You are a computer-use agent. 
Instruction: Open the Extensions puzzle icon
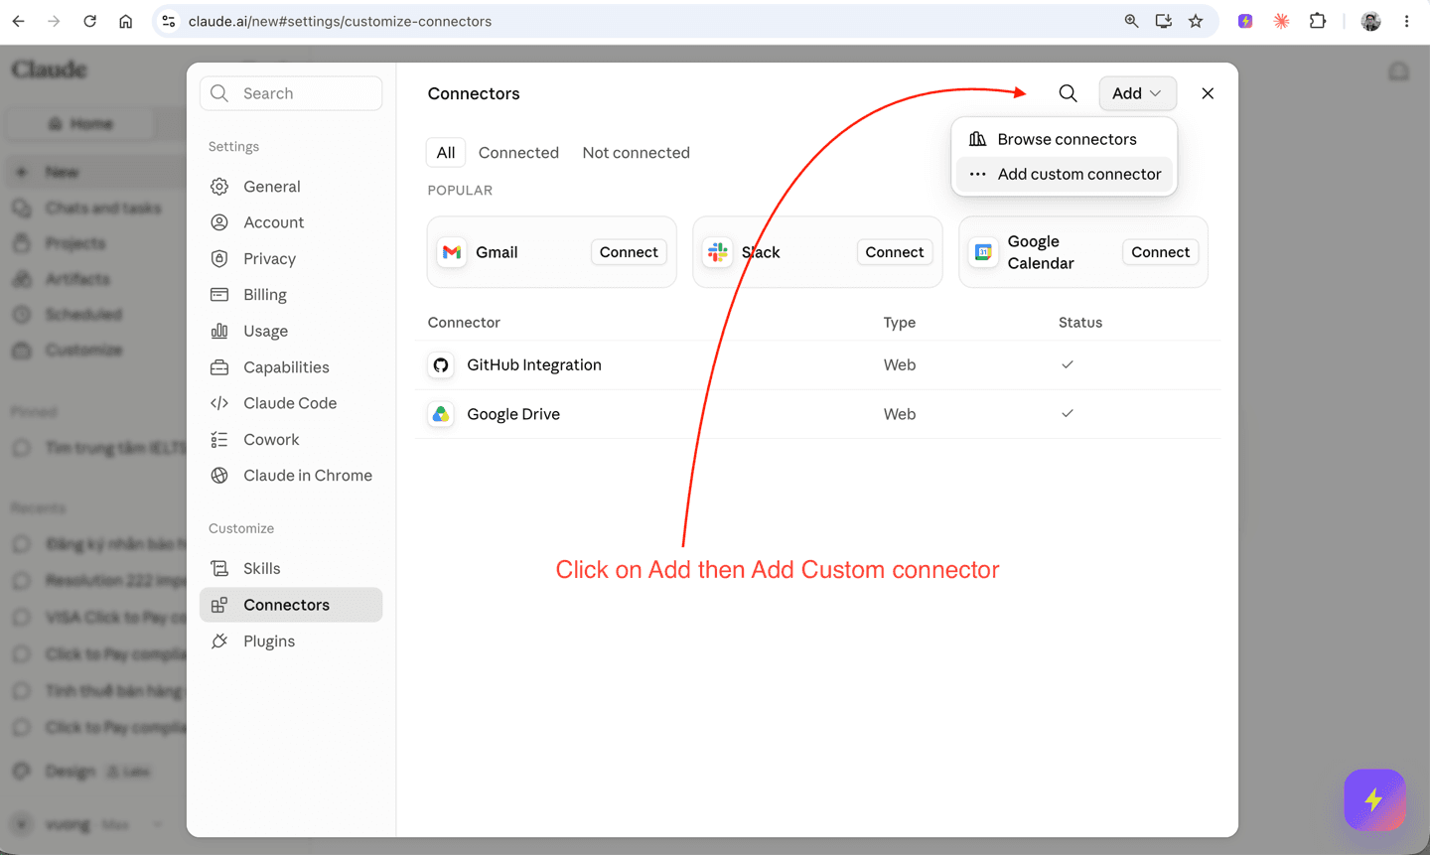coord(1318,21)
